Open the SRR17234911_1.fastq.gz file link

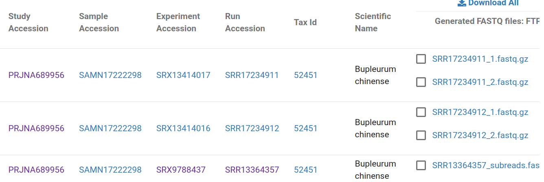[x=480, y=59]
